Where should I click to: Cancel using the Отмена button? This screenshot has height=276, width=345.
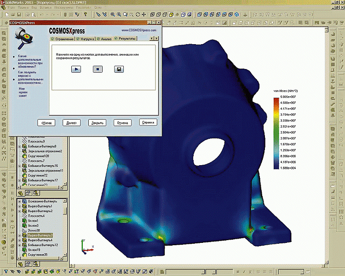pyautogui.click(x=122, y=123)
